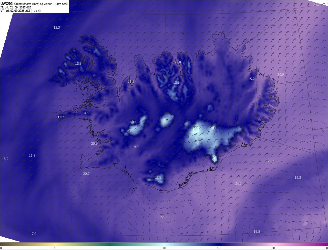Click the 17.0 value label
The image size is (328, 250).
(x=33, y=234)
